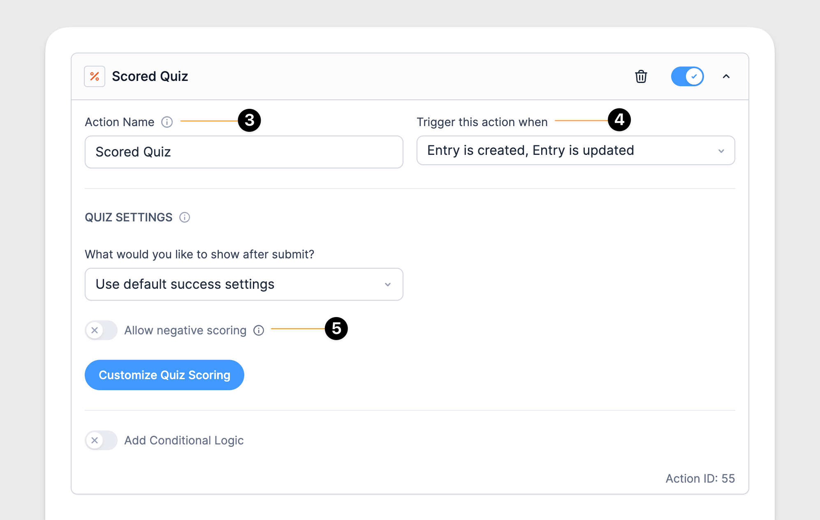820x520 pixels.
Task: Click the Add Conditional Logic label
Action: click(x=184, y=440)
